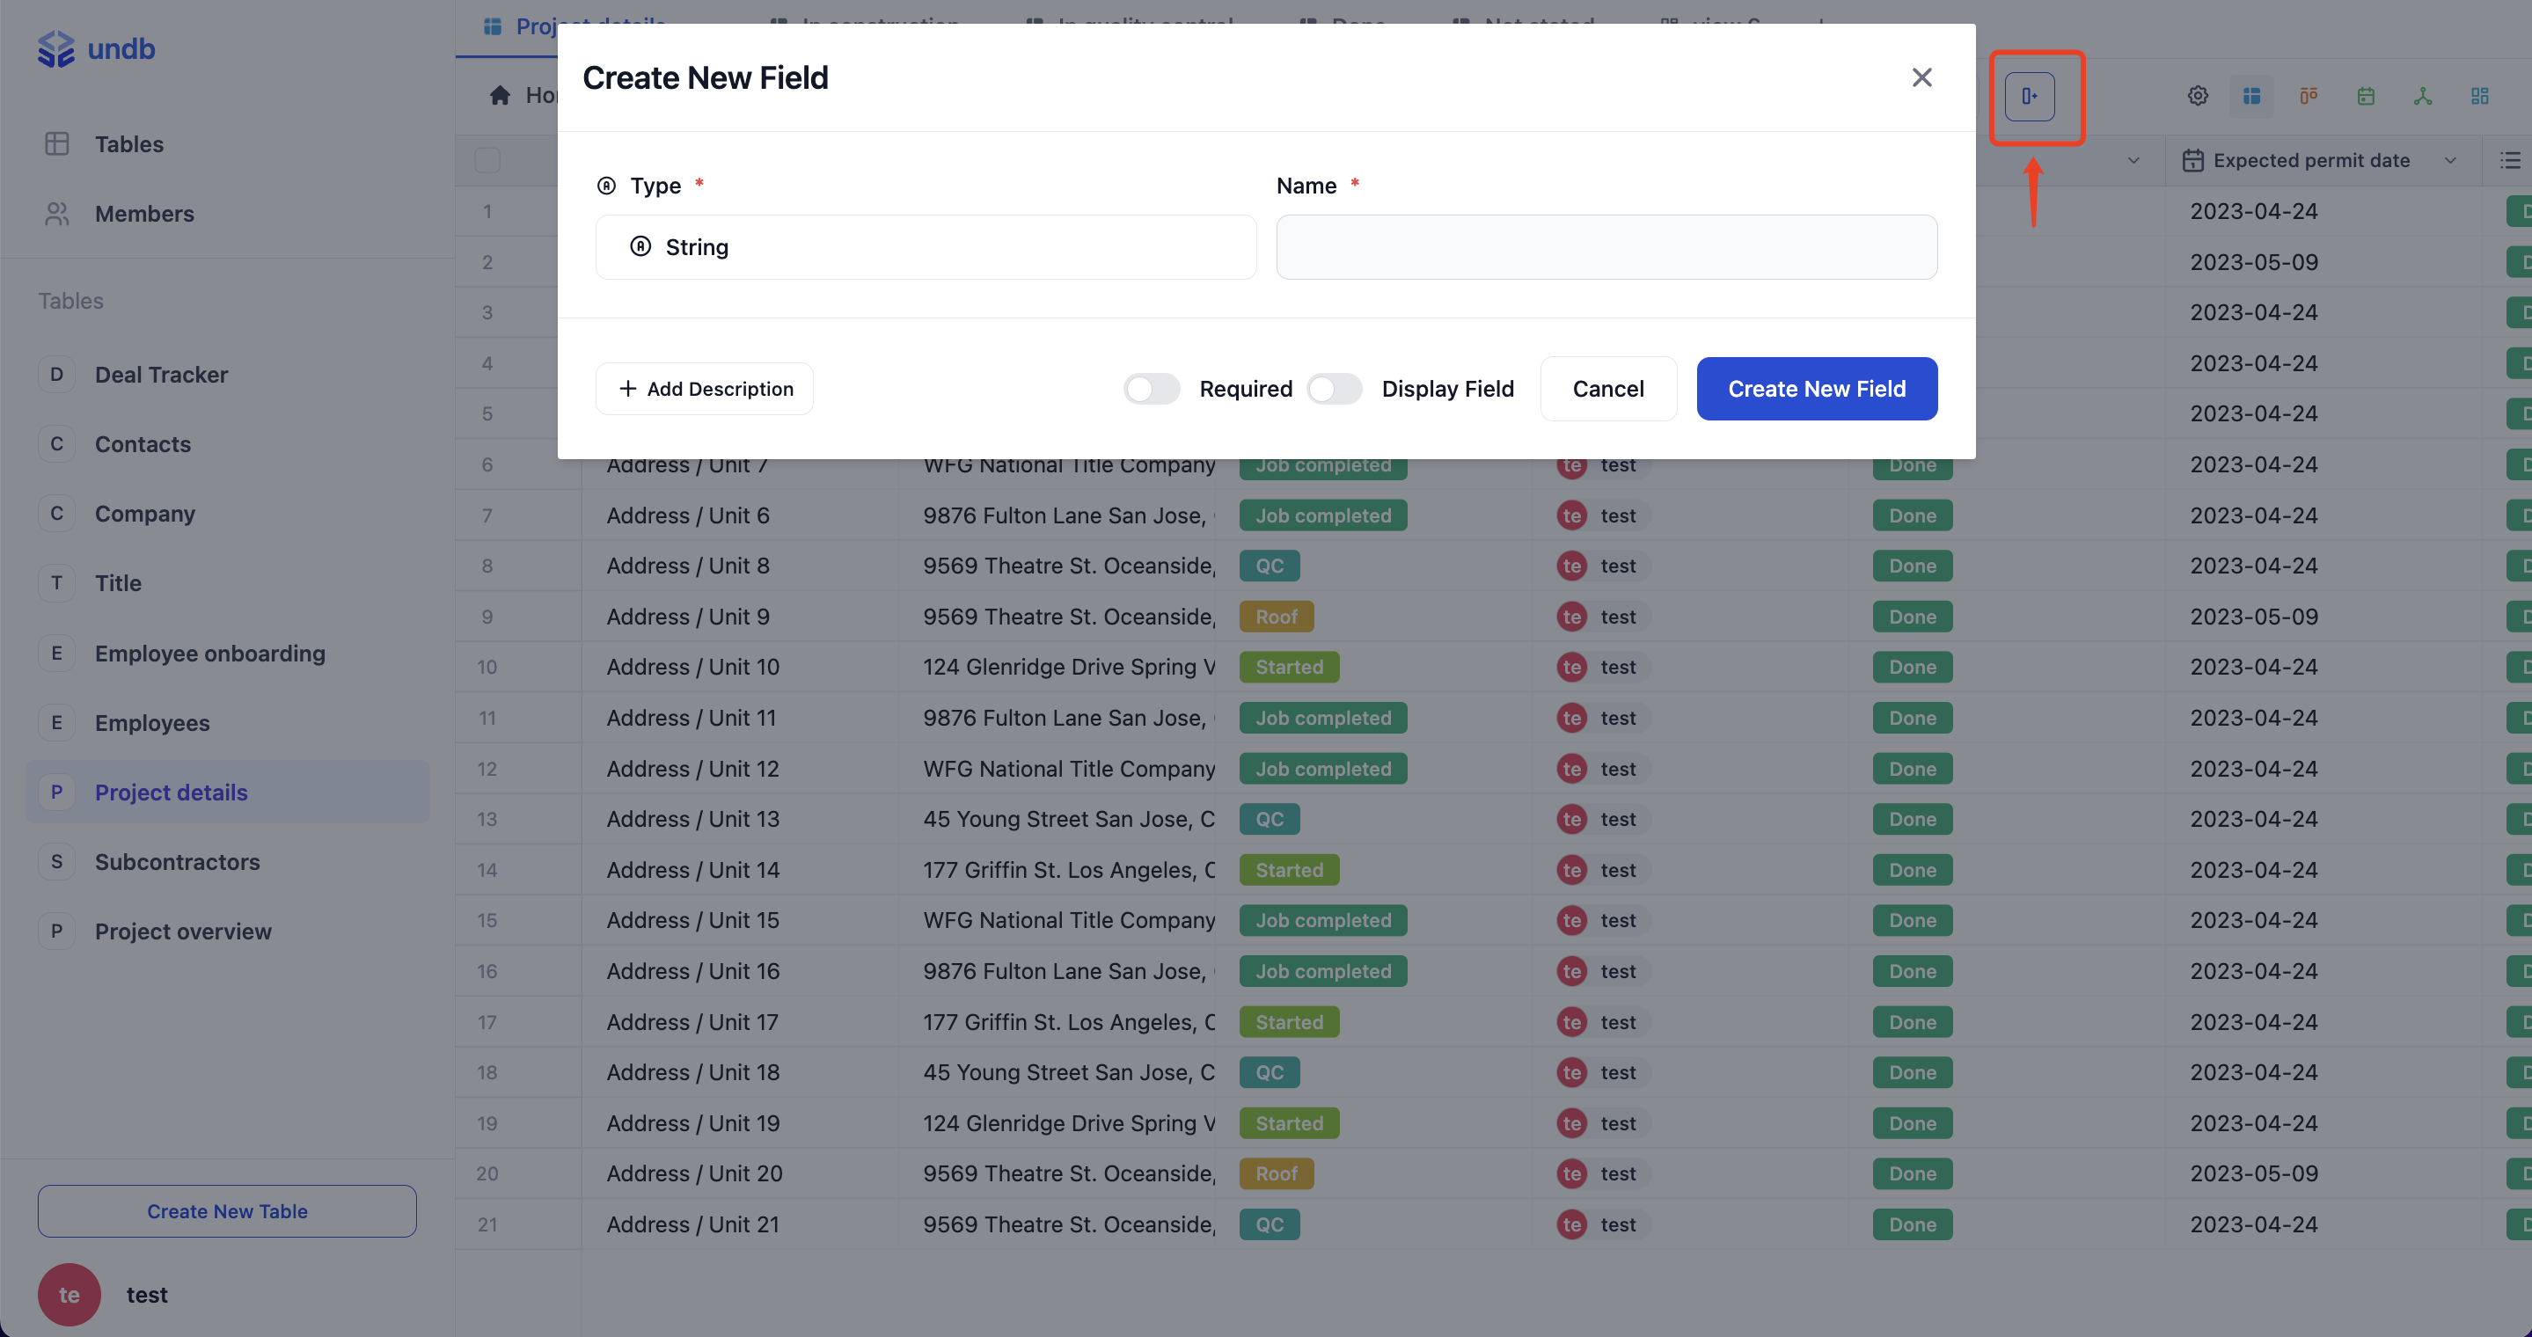This screenshot has width=2532, height=1337.
Task: Open the column menu left of Expected permit date
Action: 2134,160
